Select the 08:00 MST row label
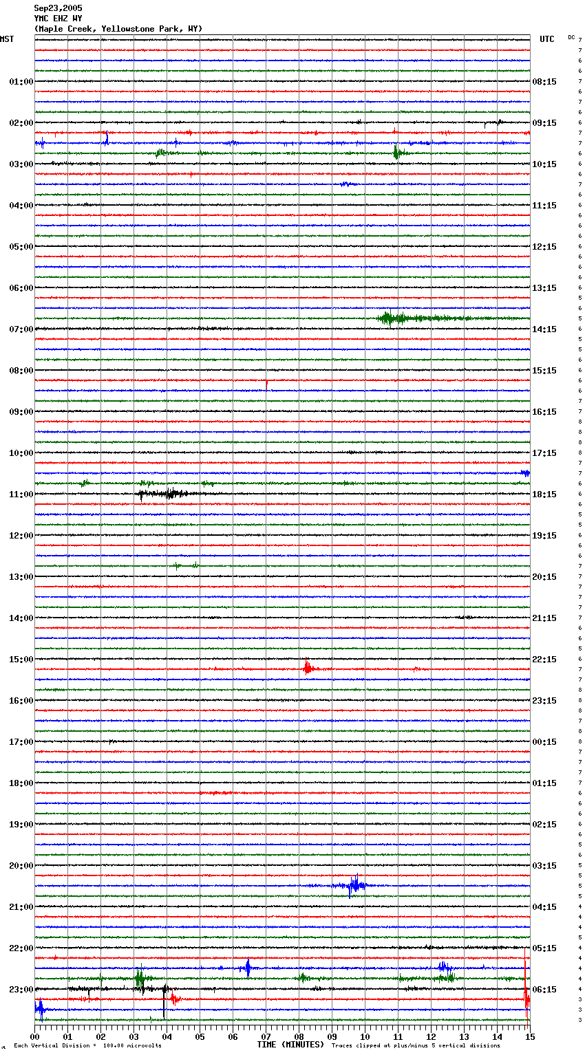 21,371
